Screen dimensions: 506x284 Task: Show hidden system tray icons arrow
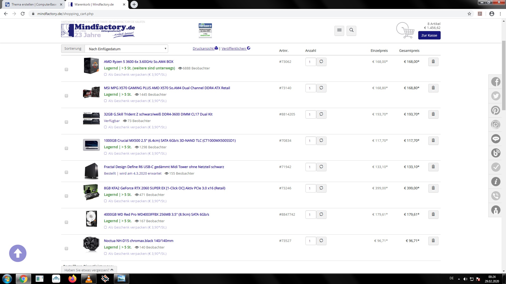point(459,279)
